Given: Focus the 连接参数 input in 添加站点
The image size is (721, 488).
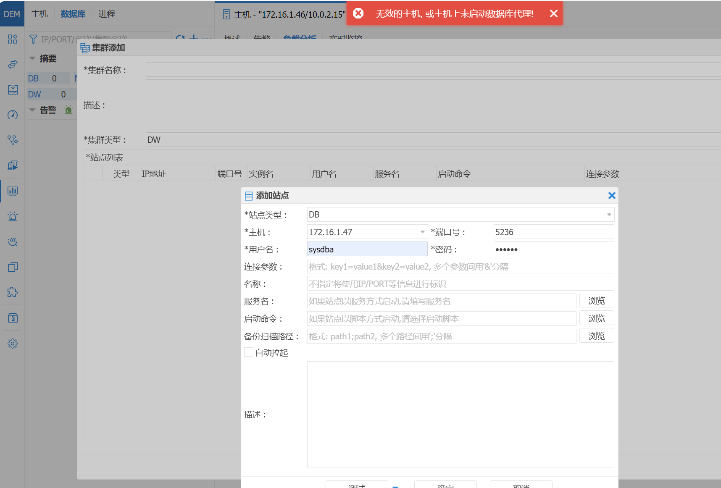Looking at the screenshot, I should pos(460,266).
